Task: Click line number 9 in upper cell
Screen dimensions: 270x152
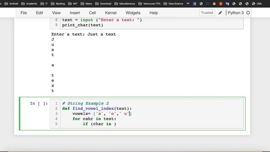Action: point(56,25)
